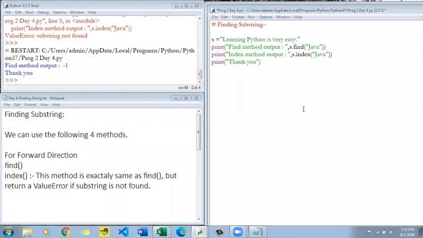Switch to Python IDLE taskbar icon
This screenshot has height=238, width=423.
pyautogui.click(x=200, y=232)
